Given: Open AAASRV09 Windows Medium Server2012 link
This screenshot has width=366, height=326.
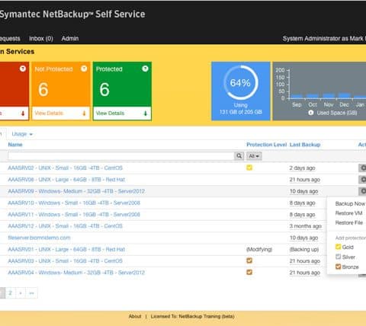Looking at the screenshot, I should click(x=76, y=191).
